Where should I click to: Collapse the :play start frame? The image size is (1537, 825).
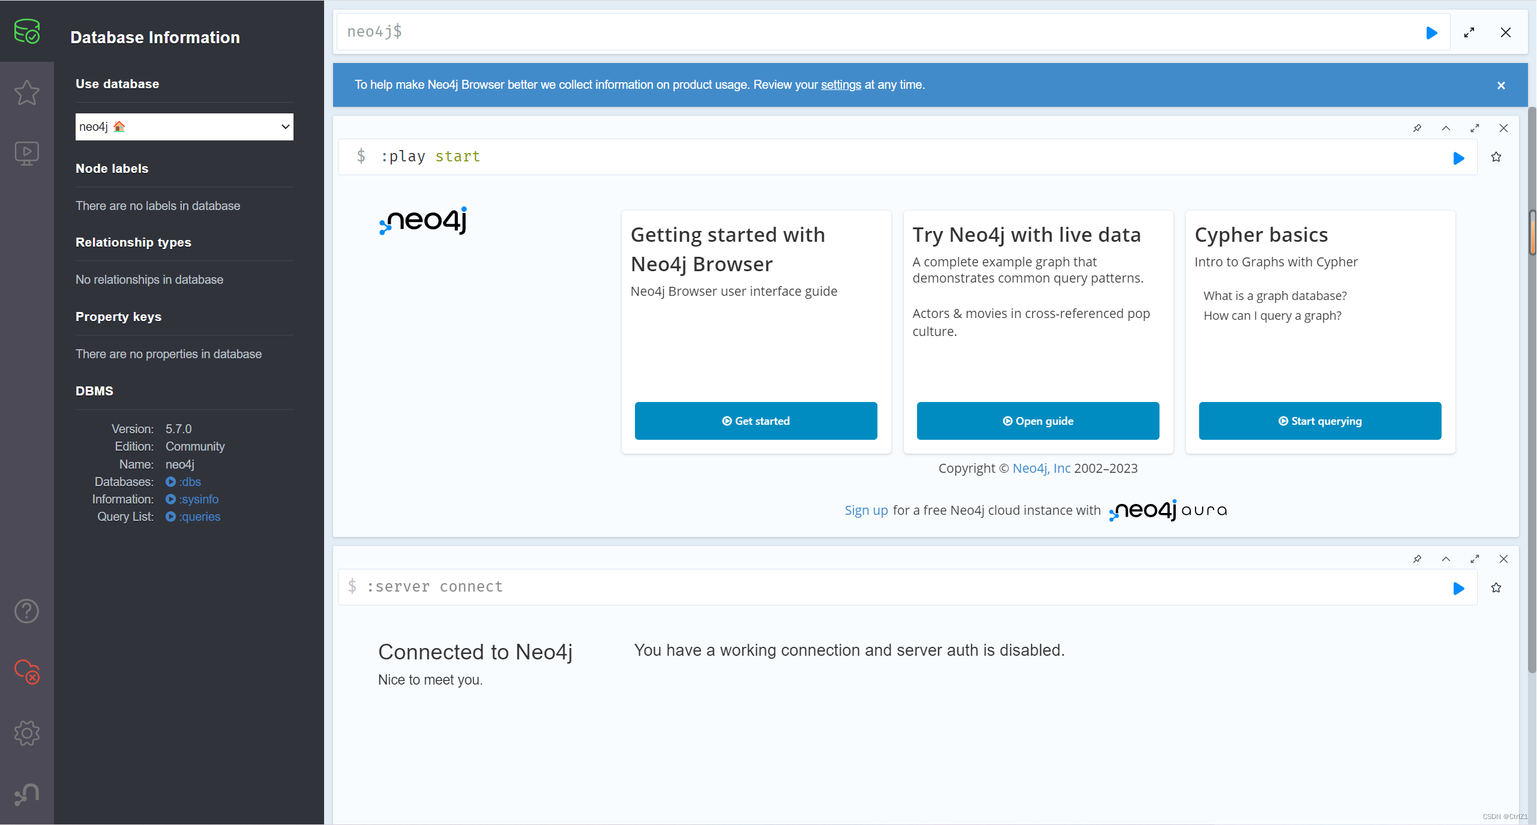[1446, 128]
